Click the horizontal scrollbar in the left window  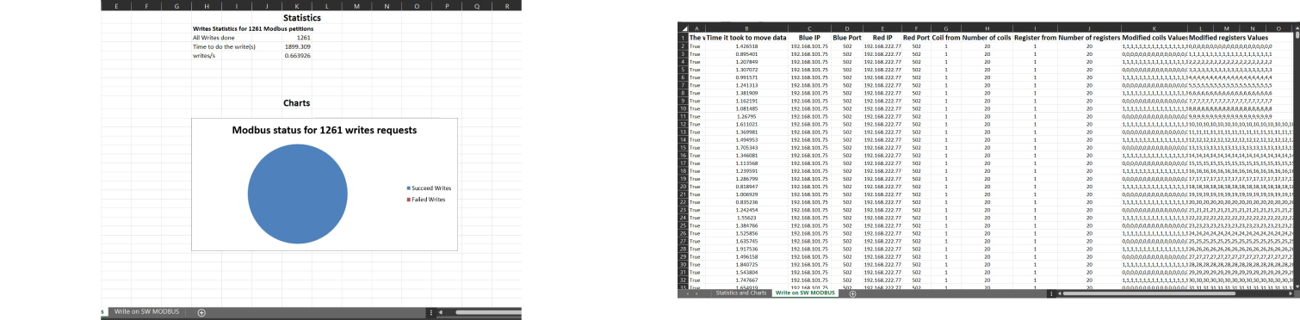coord(488,312)
